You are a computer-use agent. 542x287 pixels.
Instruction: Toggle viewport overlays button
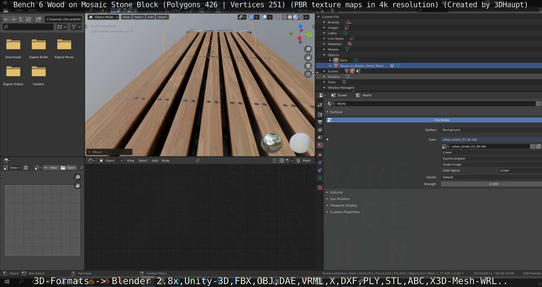(x=264, y=17)
